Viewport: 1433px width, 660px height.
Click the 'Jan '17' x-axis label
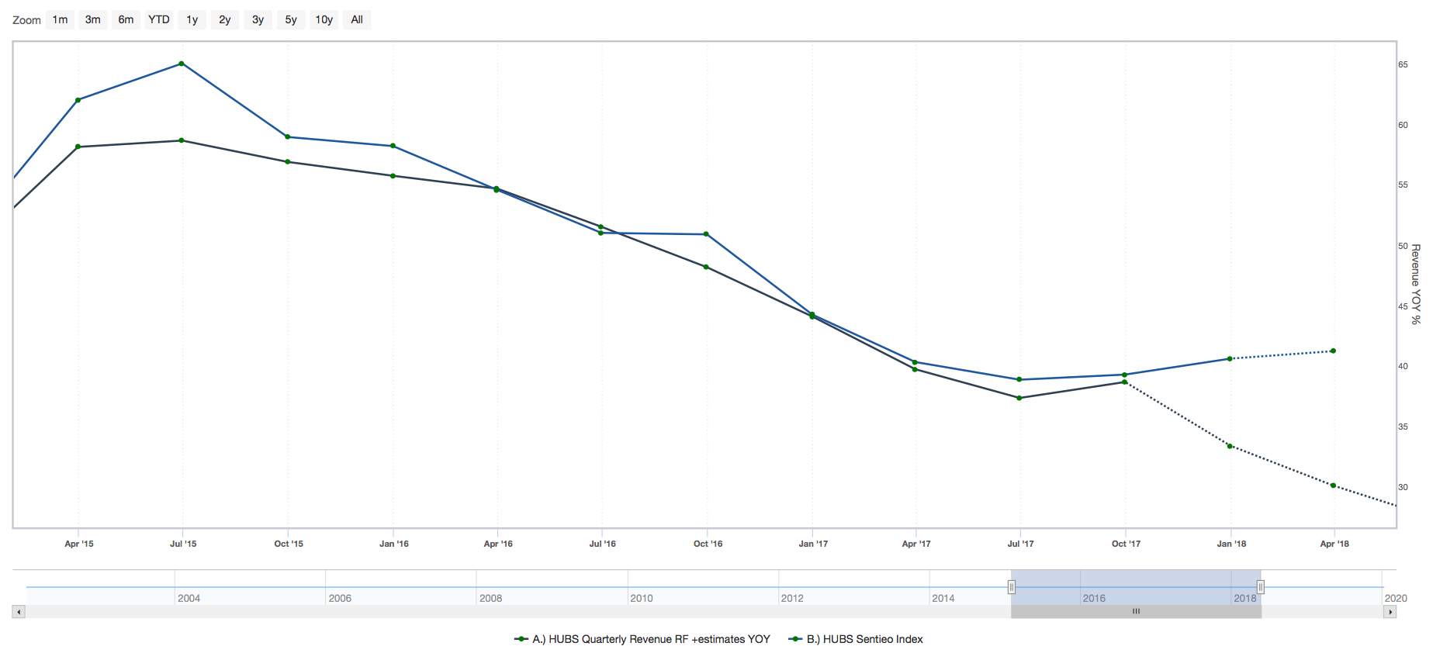(813, 544)
